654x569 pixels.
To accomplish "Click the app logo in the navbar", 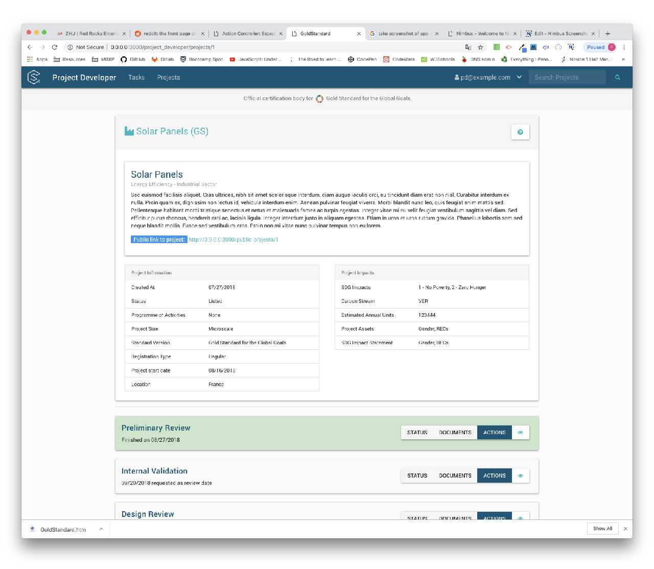I will point(34,78).
